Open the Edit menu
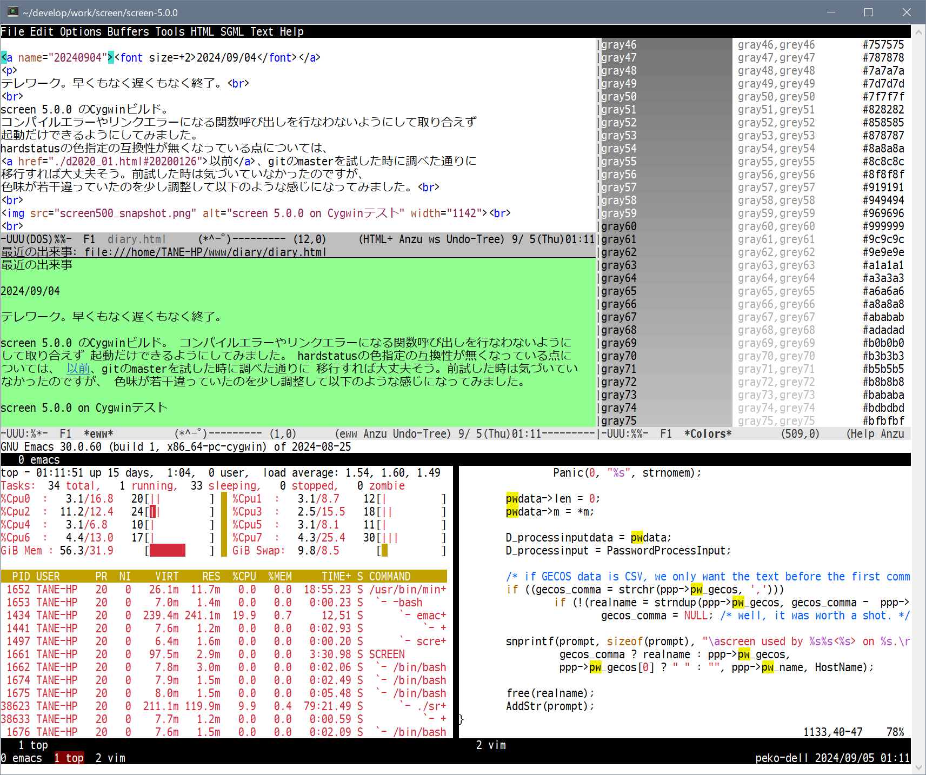This screenshot has height=775, width=926. 42,32
